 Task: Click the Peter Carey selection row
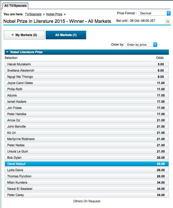click(86, 195)
